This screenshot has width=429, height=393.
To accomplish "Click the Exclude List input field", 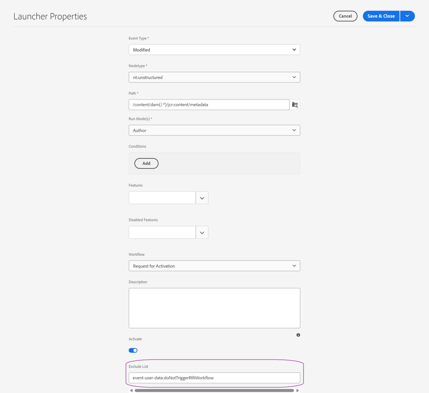I will [214, 377].
